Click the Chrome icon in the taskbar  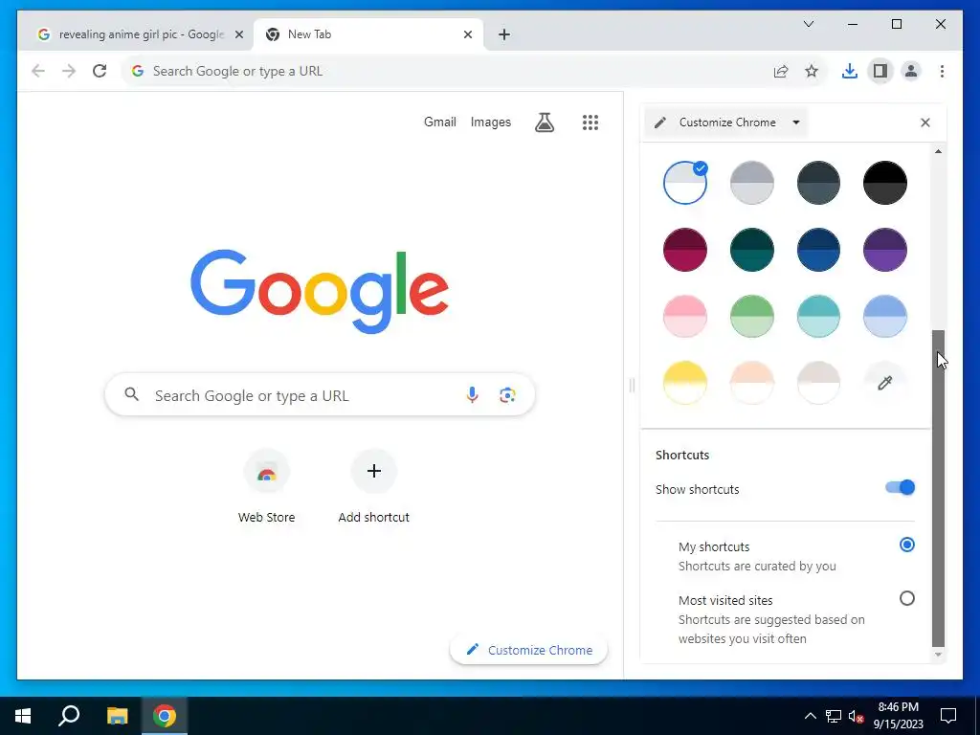[x=165, y=716]
